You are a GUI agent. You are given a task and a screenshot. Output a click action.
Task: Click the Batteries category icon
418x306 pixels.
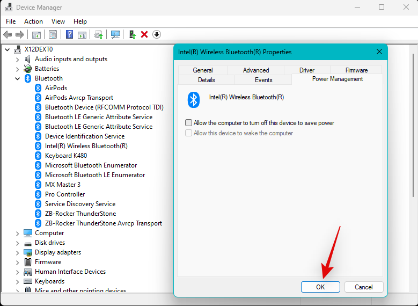(x=28, y=69)
